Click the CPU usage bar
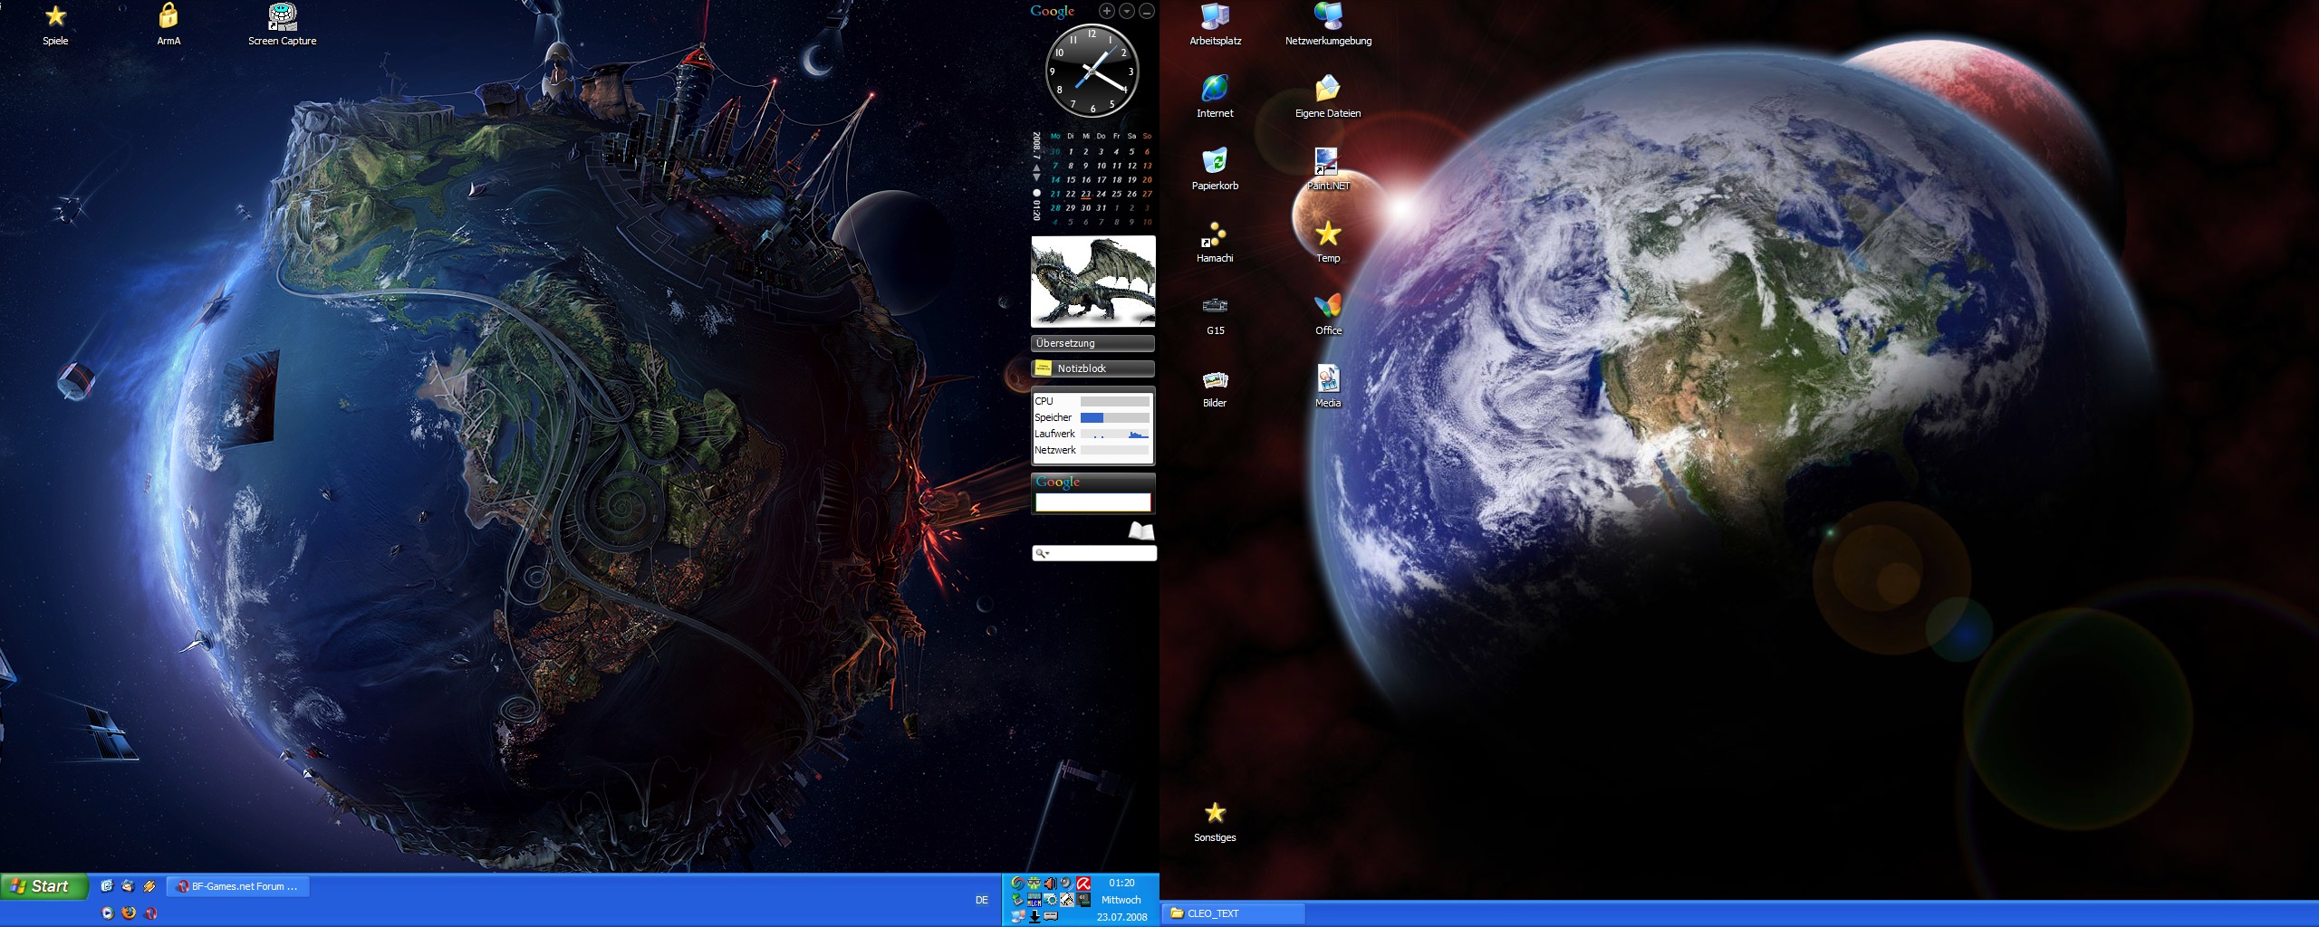This screenshot has height=927, width=2319. [1114, 401]
